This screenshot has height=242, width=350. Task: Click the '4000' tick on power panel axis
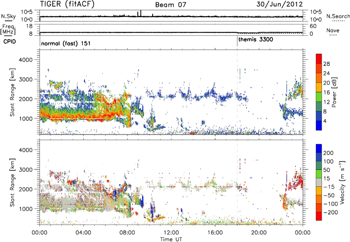[25, 60]
